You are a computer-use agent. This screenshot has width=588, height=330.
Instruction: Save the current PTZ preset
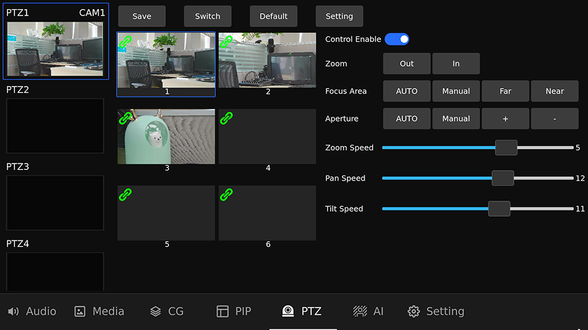point(142,16)
